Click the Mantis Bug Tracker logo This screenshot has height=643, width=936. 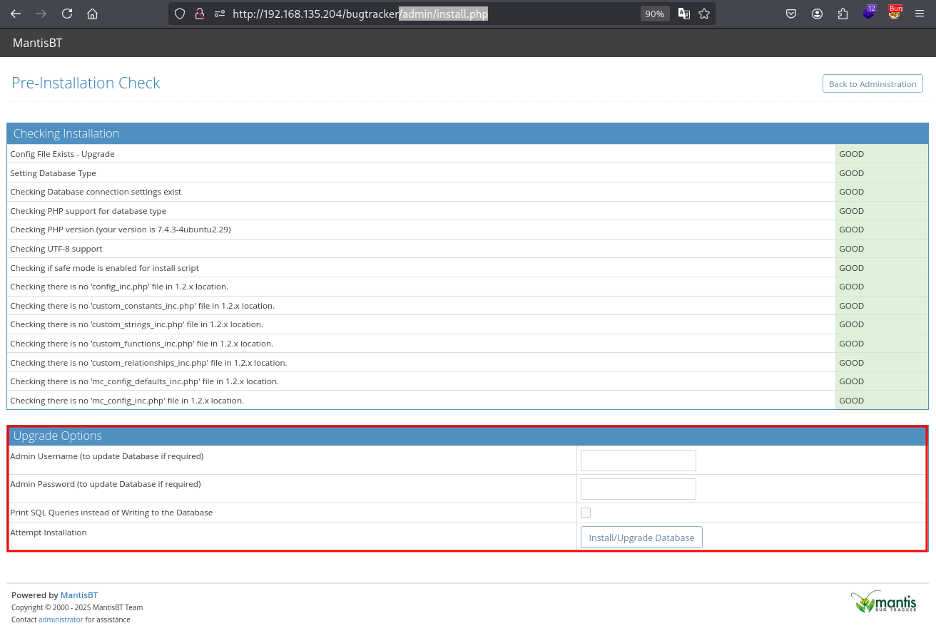(x=884, y=602)
